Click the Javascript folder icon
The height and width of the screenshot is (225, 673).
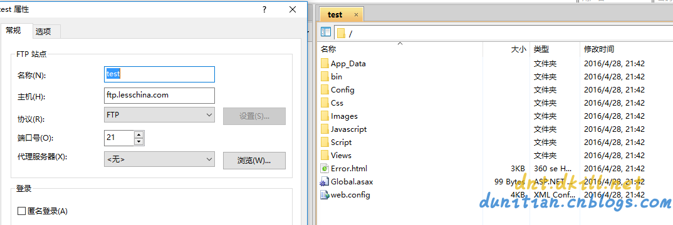[324, 129]
